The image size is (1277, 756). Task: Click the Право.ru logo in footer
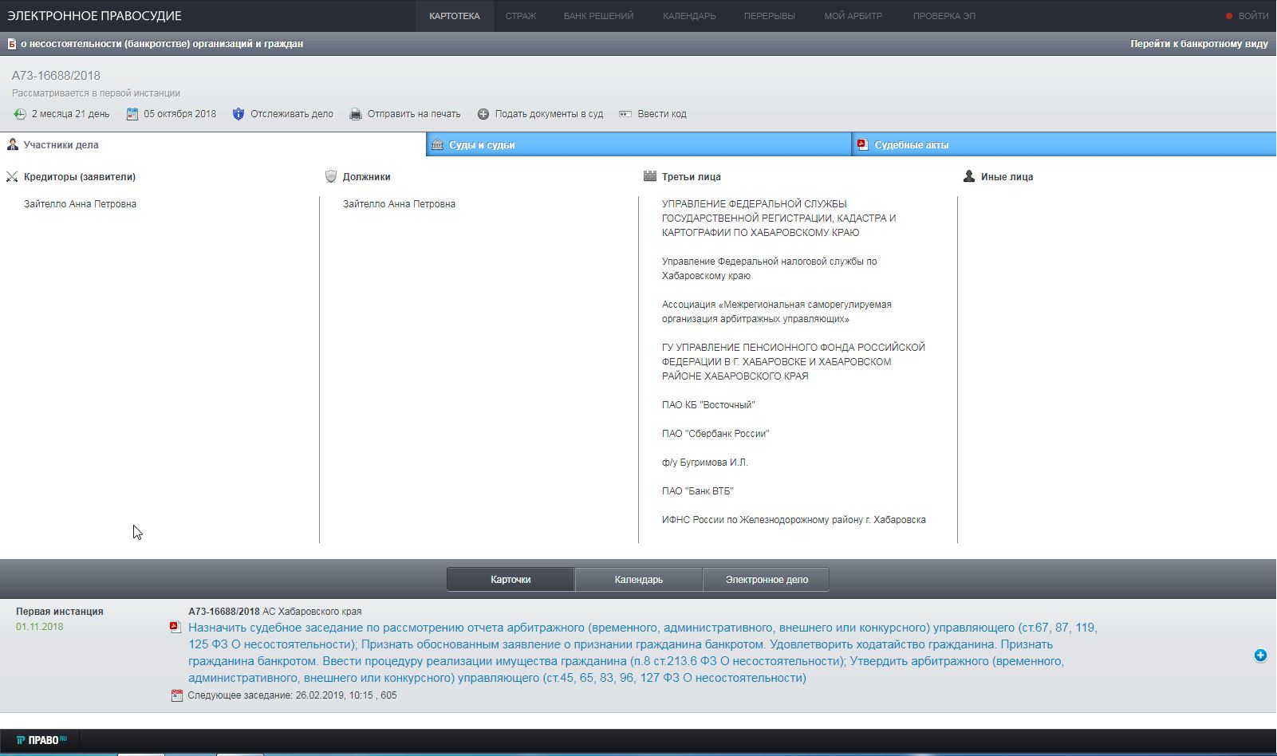[41, 740]
